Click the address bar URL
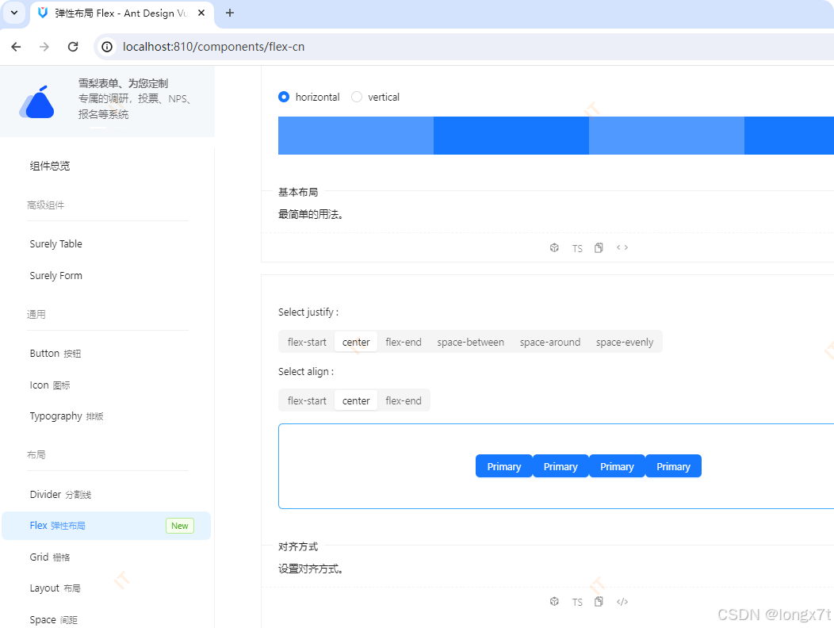 pyautogui.click(x=213, y=47)
